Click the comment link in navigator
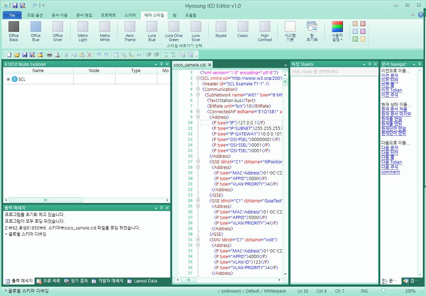Viewport: 426px width, 296px height. (x=390, y=172)
